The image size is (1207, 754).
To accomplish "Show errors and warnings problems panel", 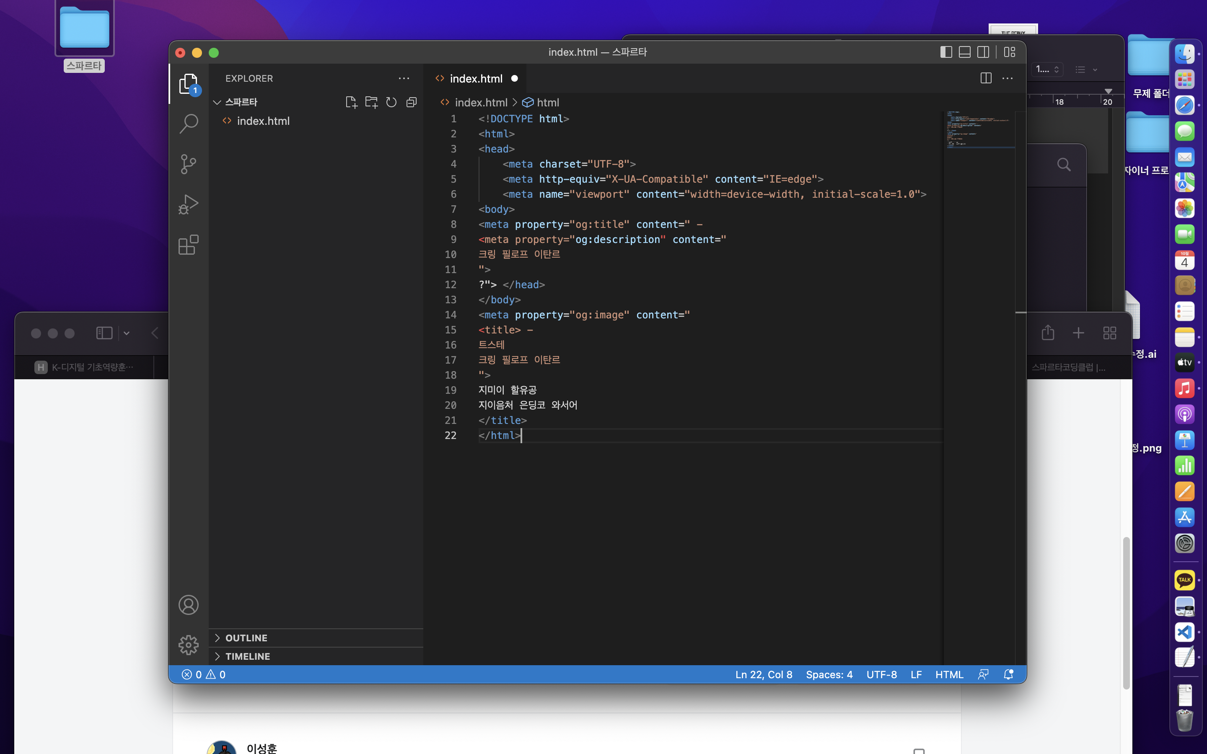I will [x=204, y=674].
